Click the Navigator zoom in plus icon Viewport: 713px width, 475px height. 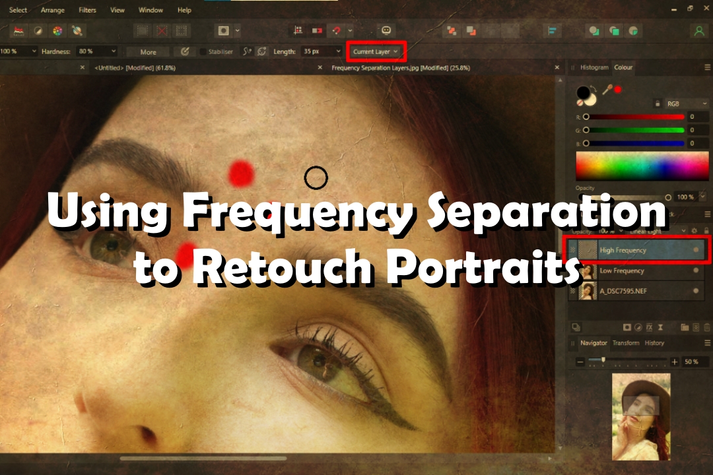(674, 362)
